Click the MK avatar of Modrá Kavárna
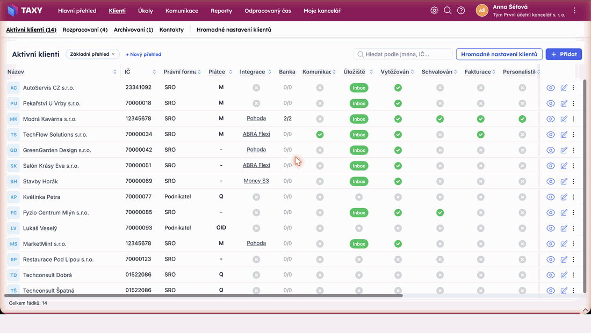Image resolution: width=591 pixels, height=333 pixels. click(x=13, y=119)
